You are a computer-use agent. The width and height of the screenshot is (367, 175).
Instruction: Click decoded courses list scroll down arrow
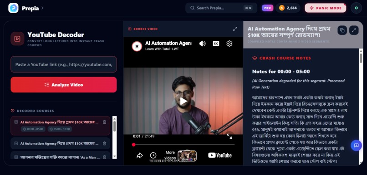pos(114,156)
